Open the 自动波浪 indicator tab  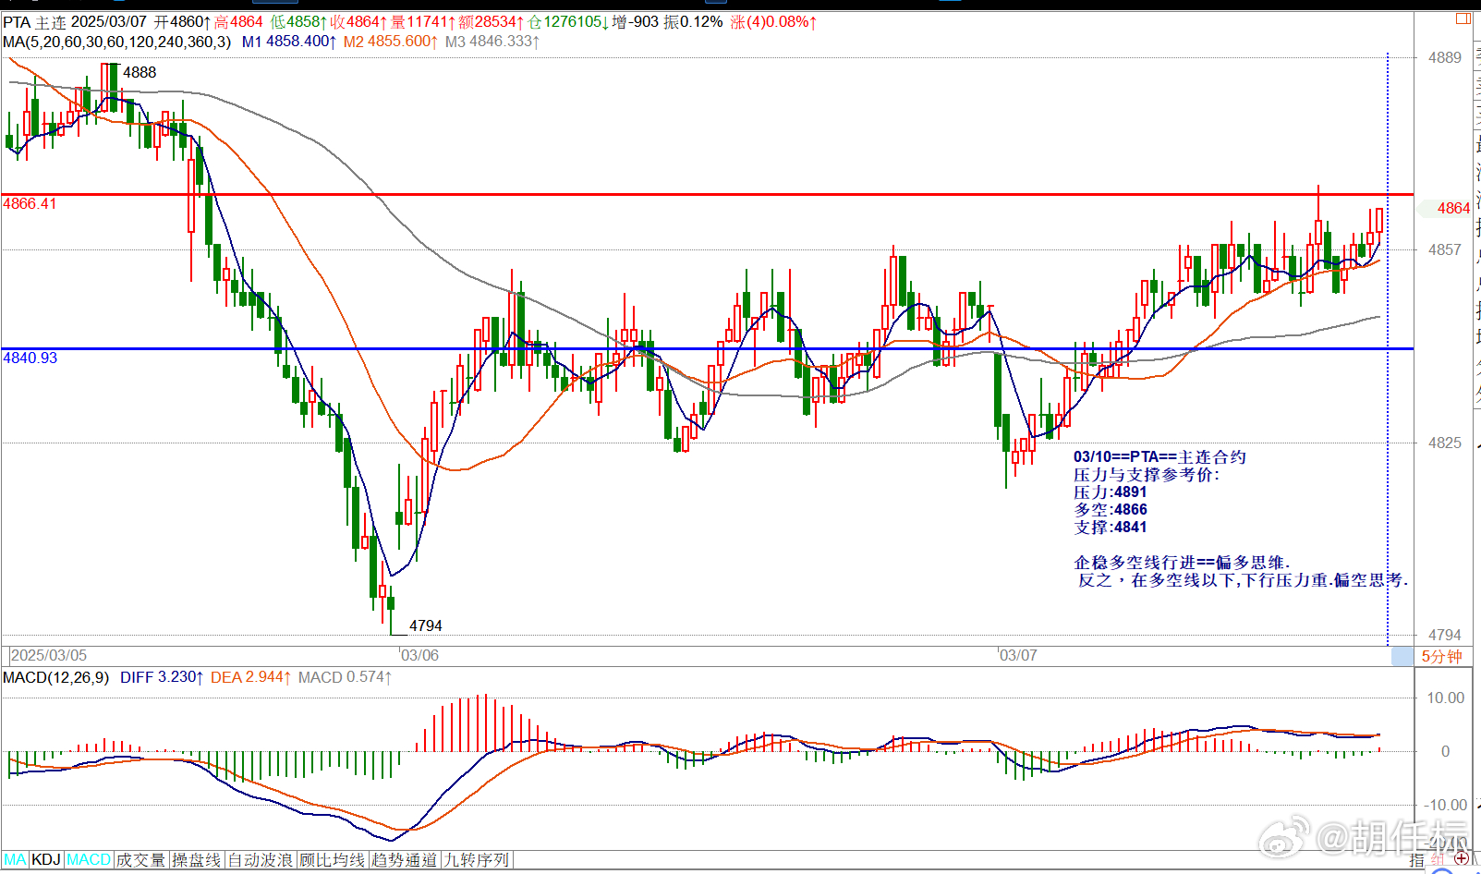coord(260,860)
